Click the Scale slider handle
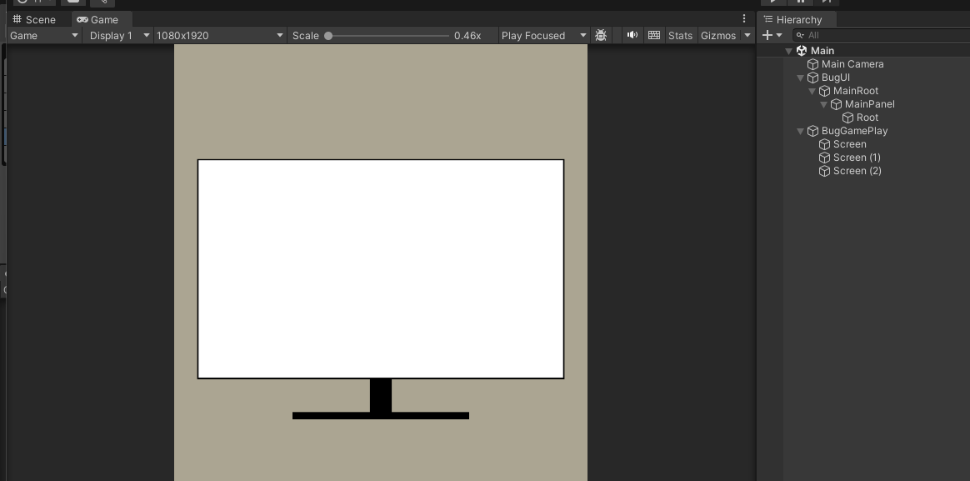 pos(328,36)
